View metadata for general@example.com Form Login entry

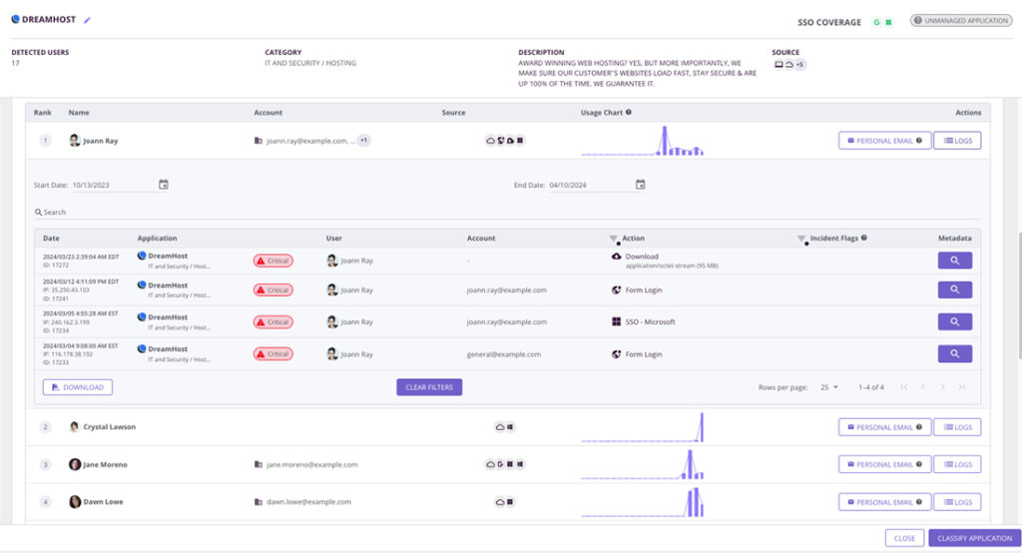pos(955,353)
